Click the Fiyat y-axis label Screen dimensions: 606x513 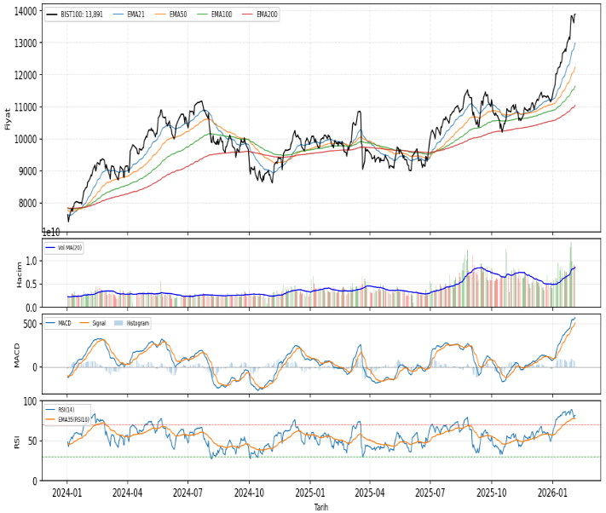8,118
